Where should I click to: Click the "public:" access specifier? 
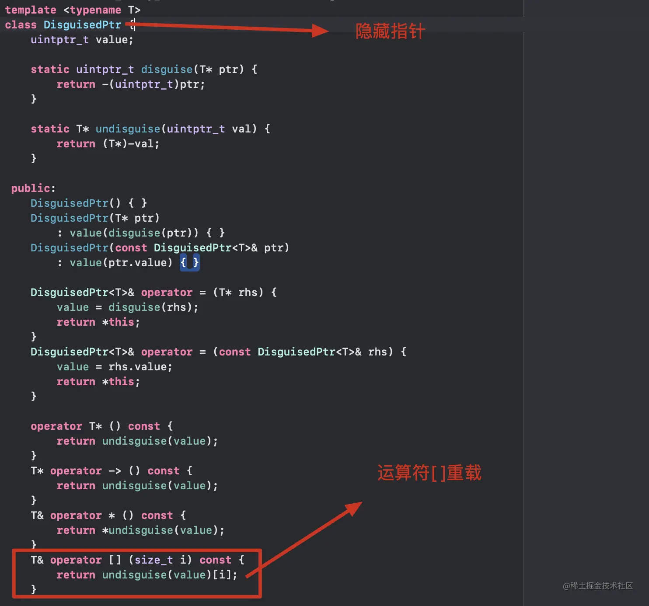33,188
